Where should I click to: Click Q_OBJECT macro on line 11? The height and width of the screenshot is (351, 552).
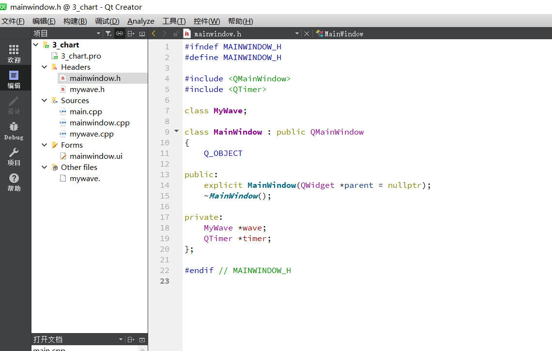(x=223, y=153)
